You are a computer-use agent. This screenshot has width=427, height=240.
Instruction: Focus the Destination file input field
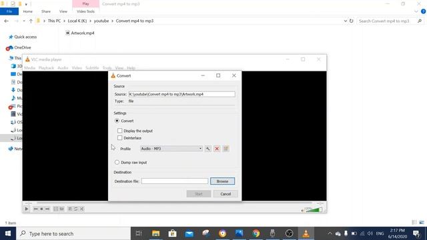tap(175, 181)
